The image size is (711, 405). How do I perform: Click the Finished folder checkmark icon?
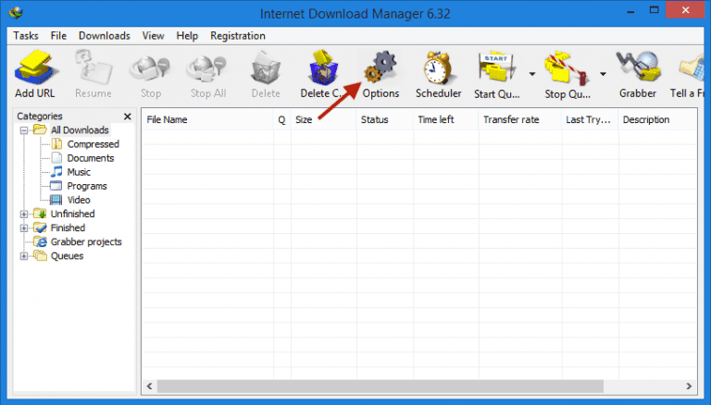pyautogui.click(x=40, y=227)
